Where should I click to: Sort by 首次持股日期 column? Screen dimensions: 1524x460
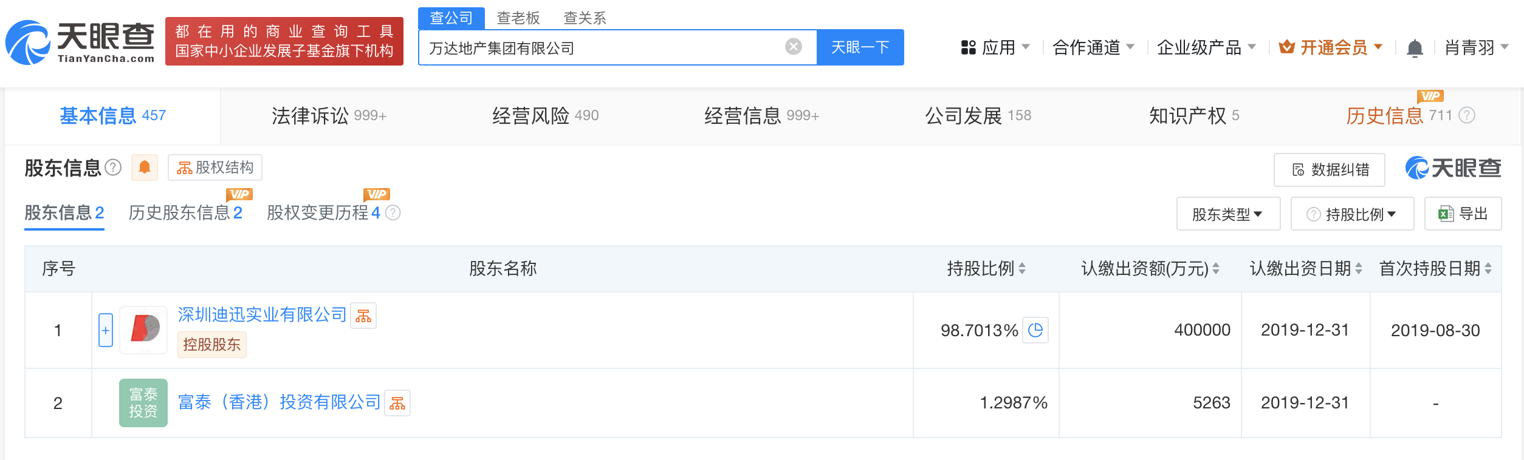(x=1488, y=268)
